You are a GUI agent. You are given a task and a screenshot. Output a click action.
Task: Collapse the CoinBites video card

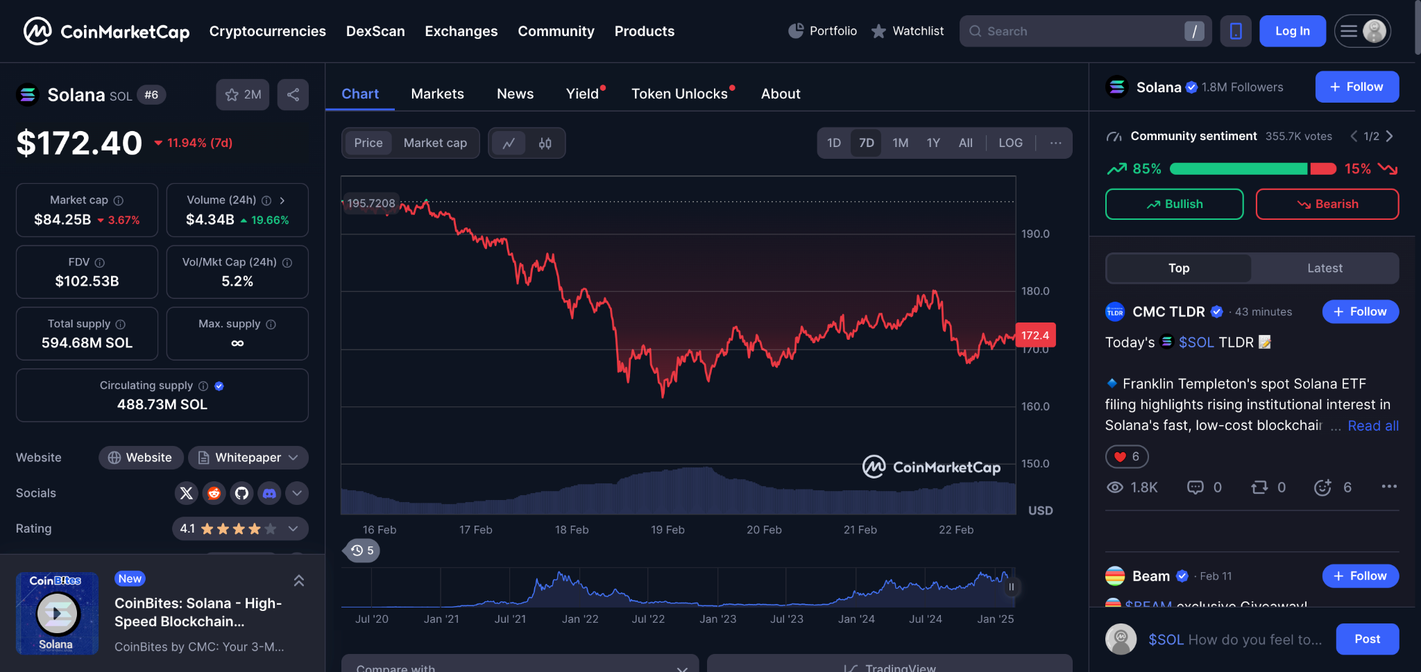click(299, 581)
